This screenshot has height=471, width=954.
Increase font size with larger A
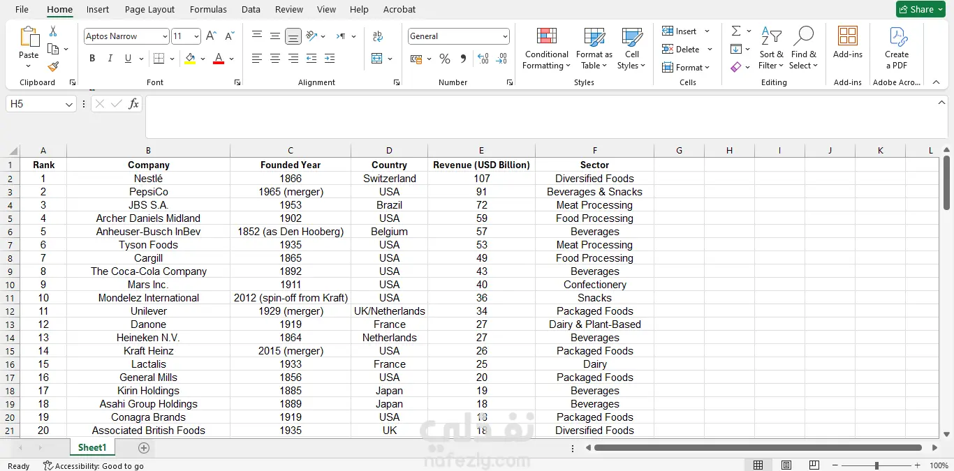click(211, 36)
